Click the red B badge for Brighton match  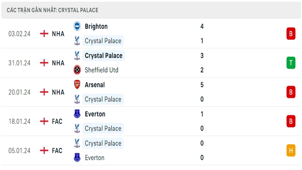click(291, 34)
